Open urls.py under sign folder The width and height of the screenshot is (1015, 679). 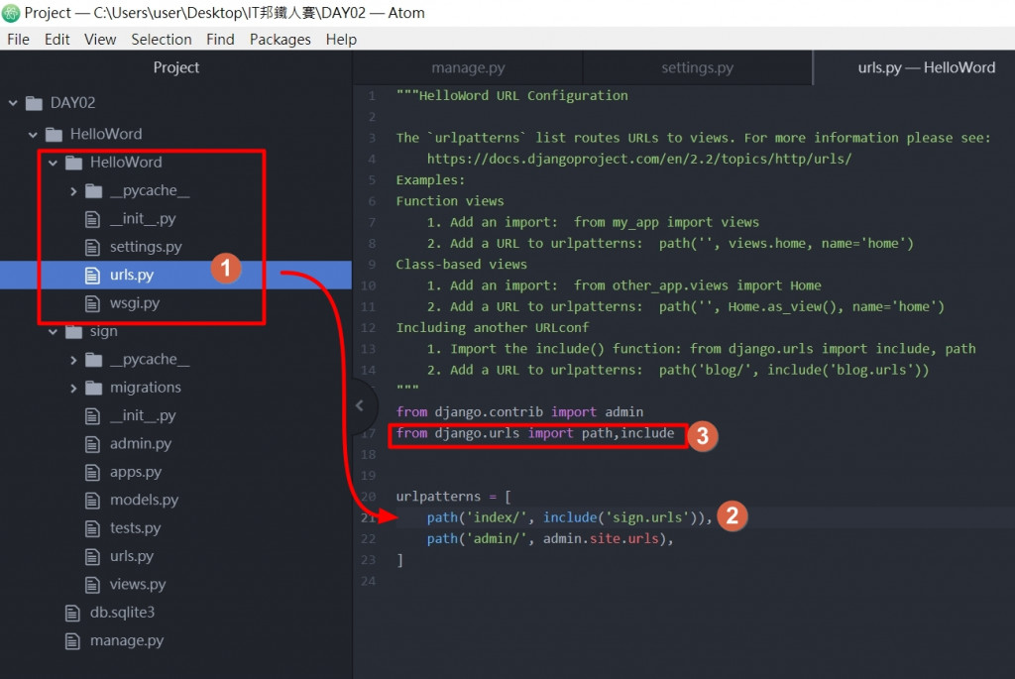pyautogui.click(x=132, y=556)
